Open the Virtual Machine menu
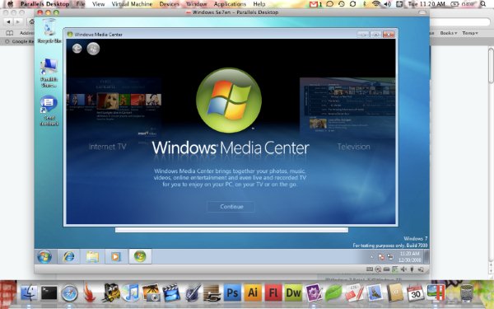The width and height of the screenshot is (494, 309). tap(132, 4)
